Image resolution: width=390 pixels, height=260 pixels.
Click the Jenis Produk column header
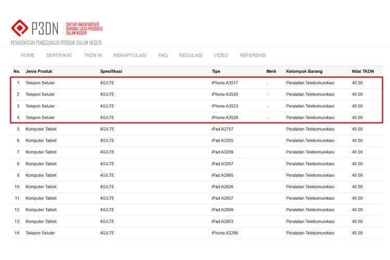pos(39,71)
